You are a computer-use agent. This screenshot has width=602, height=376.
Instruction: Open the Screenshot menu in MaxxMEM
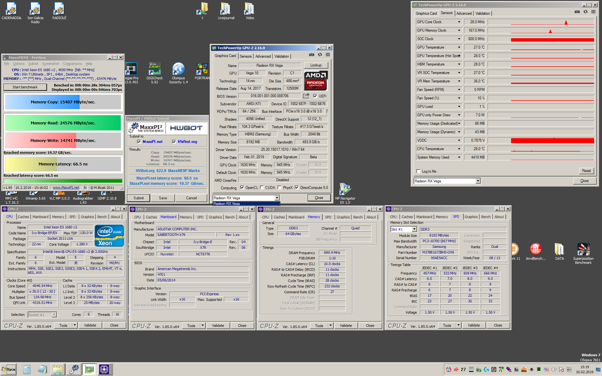[x=50, y=64]
